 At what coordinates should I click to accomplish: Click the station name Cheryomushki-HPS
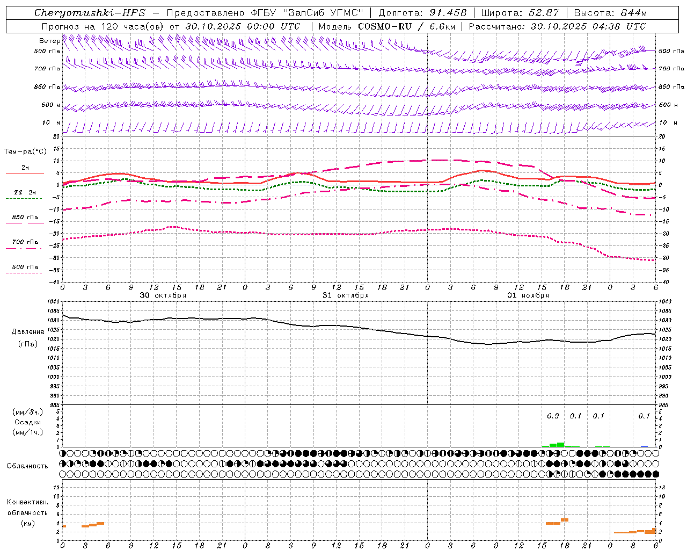[x=90, y=13]
